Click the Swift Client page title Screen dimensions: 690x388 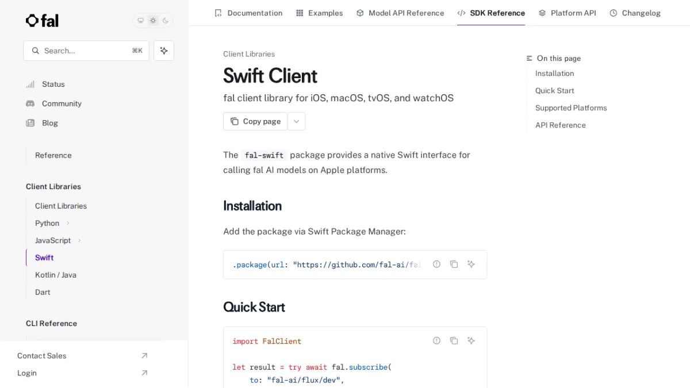point(270,76)
